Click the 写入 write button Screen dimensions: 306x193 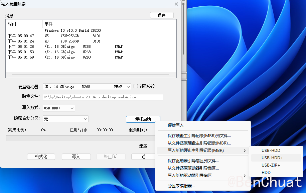point(76,157)
